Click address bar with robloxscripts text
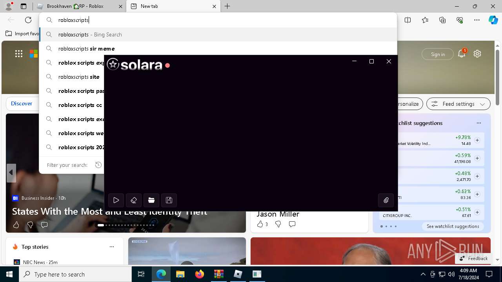502x282 pixels. click(218, 20)
